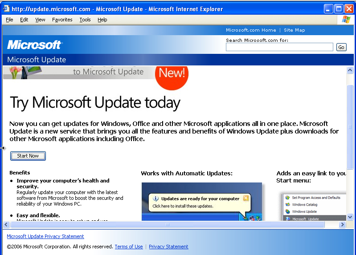This screenshot has height=255, width=356.
Task: Open the Terms of Use link
Action: coord(129,247)
